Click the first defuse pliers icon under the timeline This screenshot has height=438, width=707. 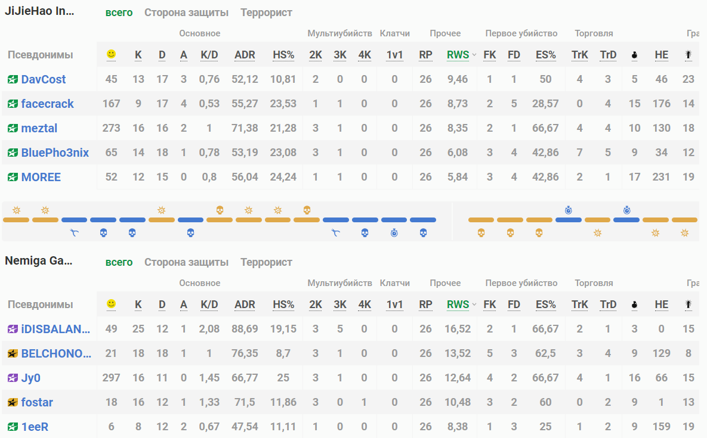[x=74, y=232]
